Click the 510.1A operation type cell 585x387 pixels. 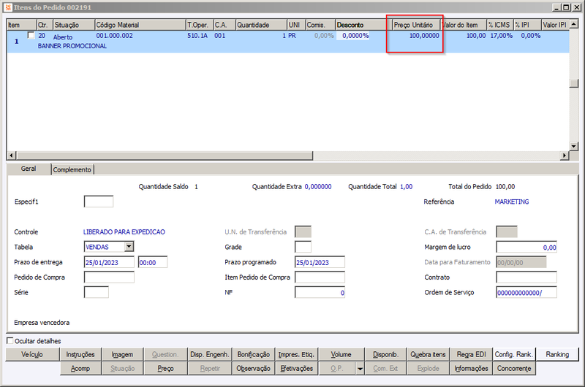(197, 35)
